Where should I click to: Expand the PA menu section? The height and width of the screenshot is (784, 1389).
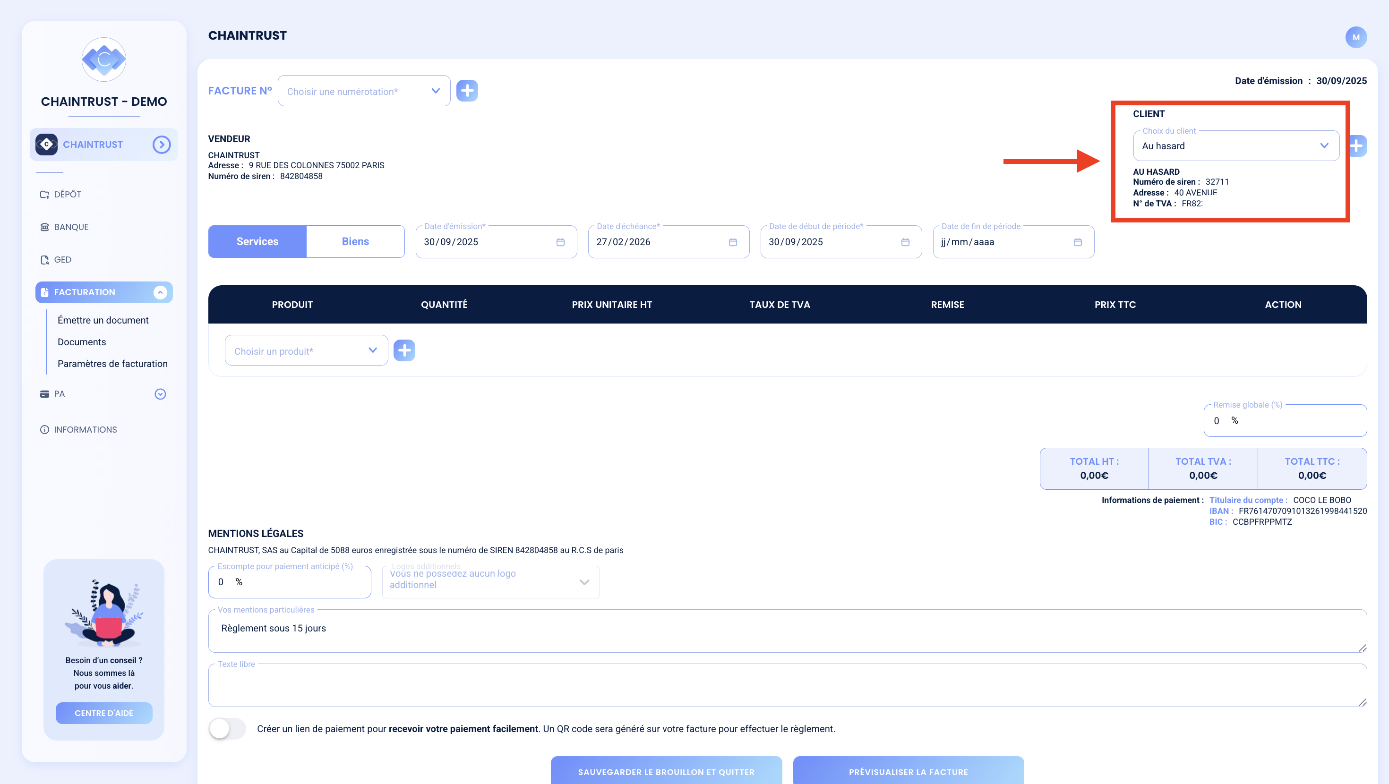pyautogui.click(x=160, y=394)
